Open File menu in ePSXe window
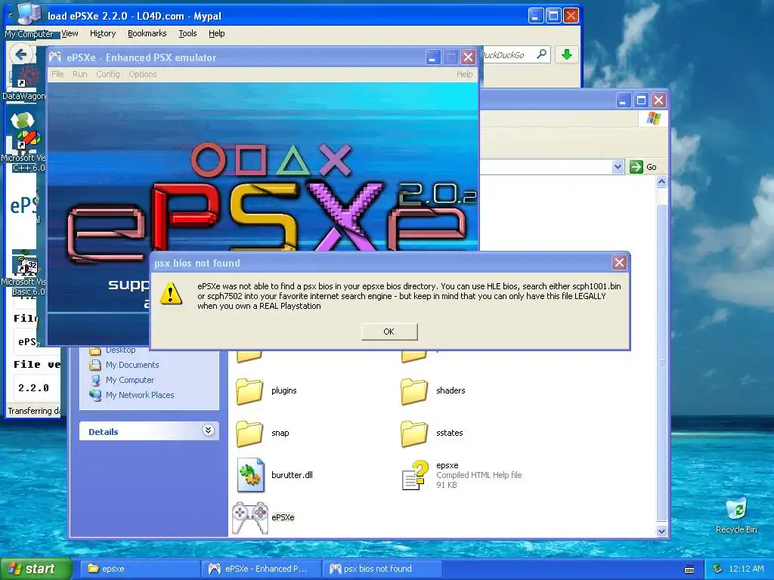Screen dimensions: 774x580 click(57, 74)
